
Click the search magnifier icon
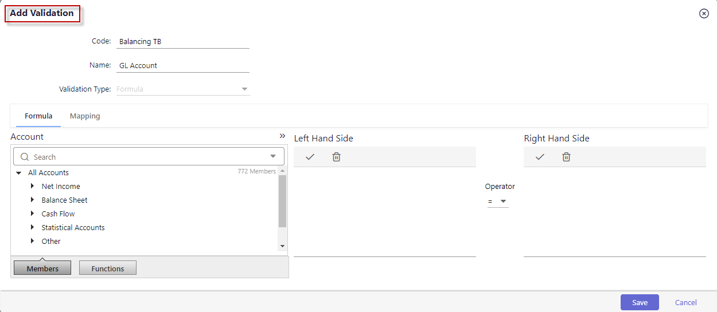tap(25, 157)
